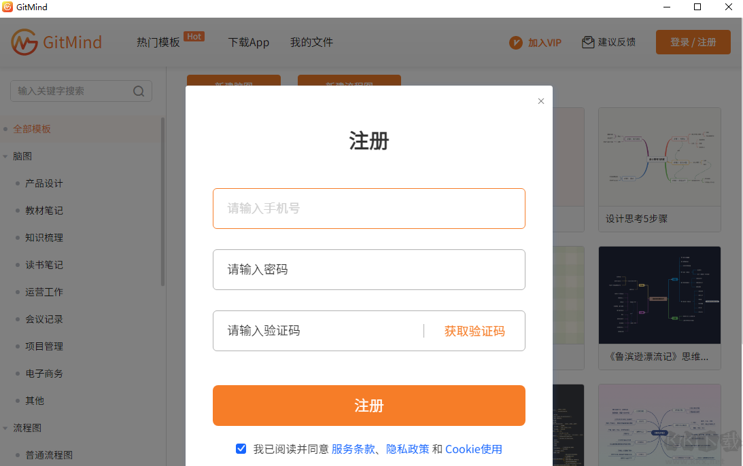Click the phone number input field

[x=368, y=209]
